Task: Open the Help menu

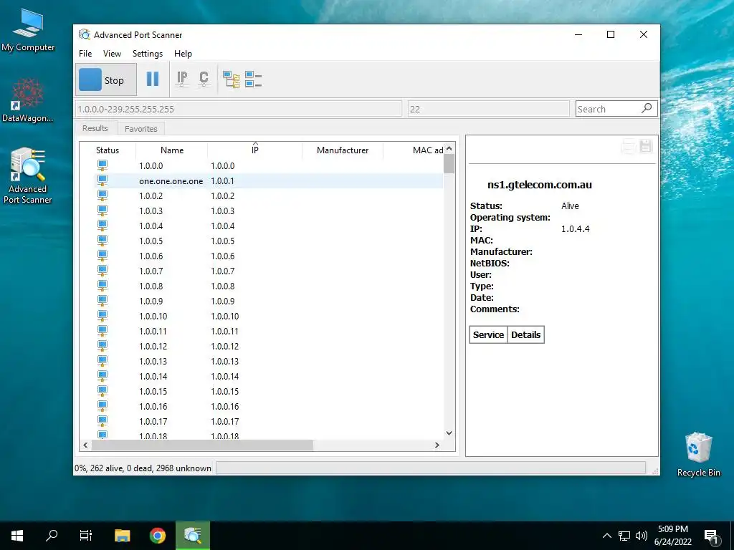Action: (183, 54)
